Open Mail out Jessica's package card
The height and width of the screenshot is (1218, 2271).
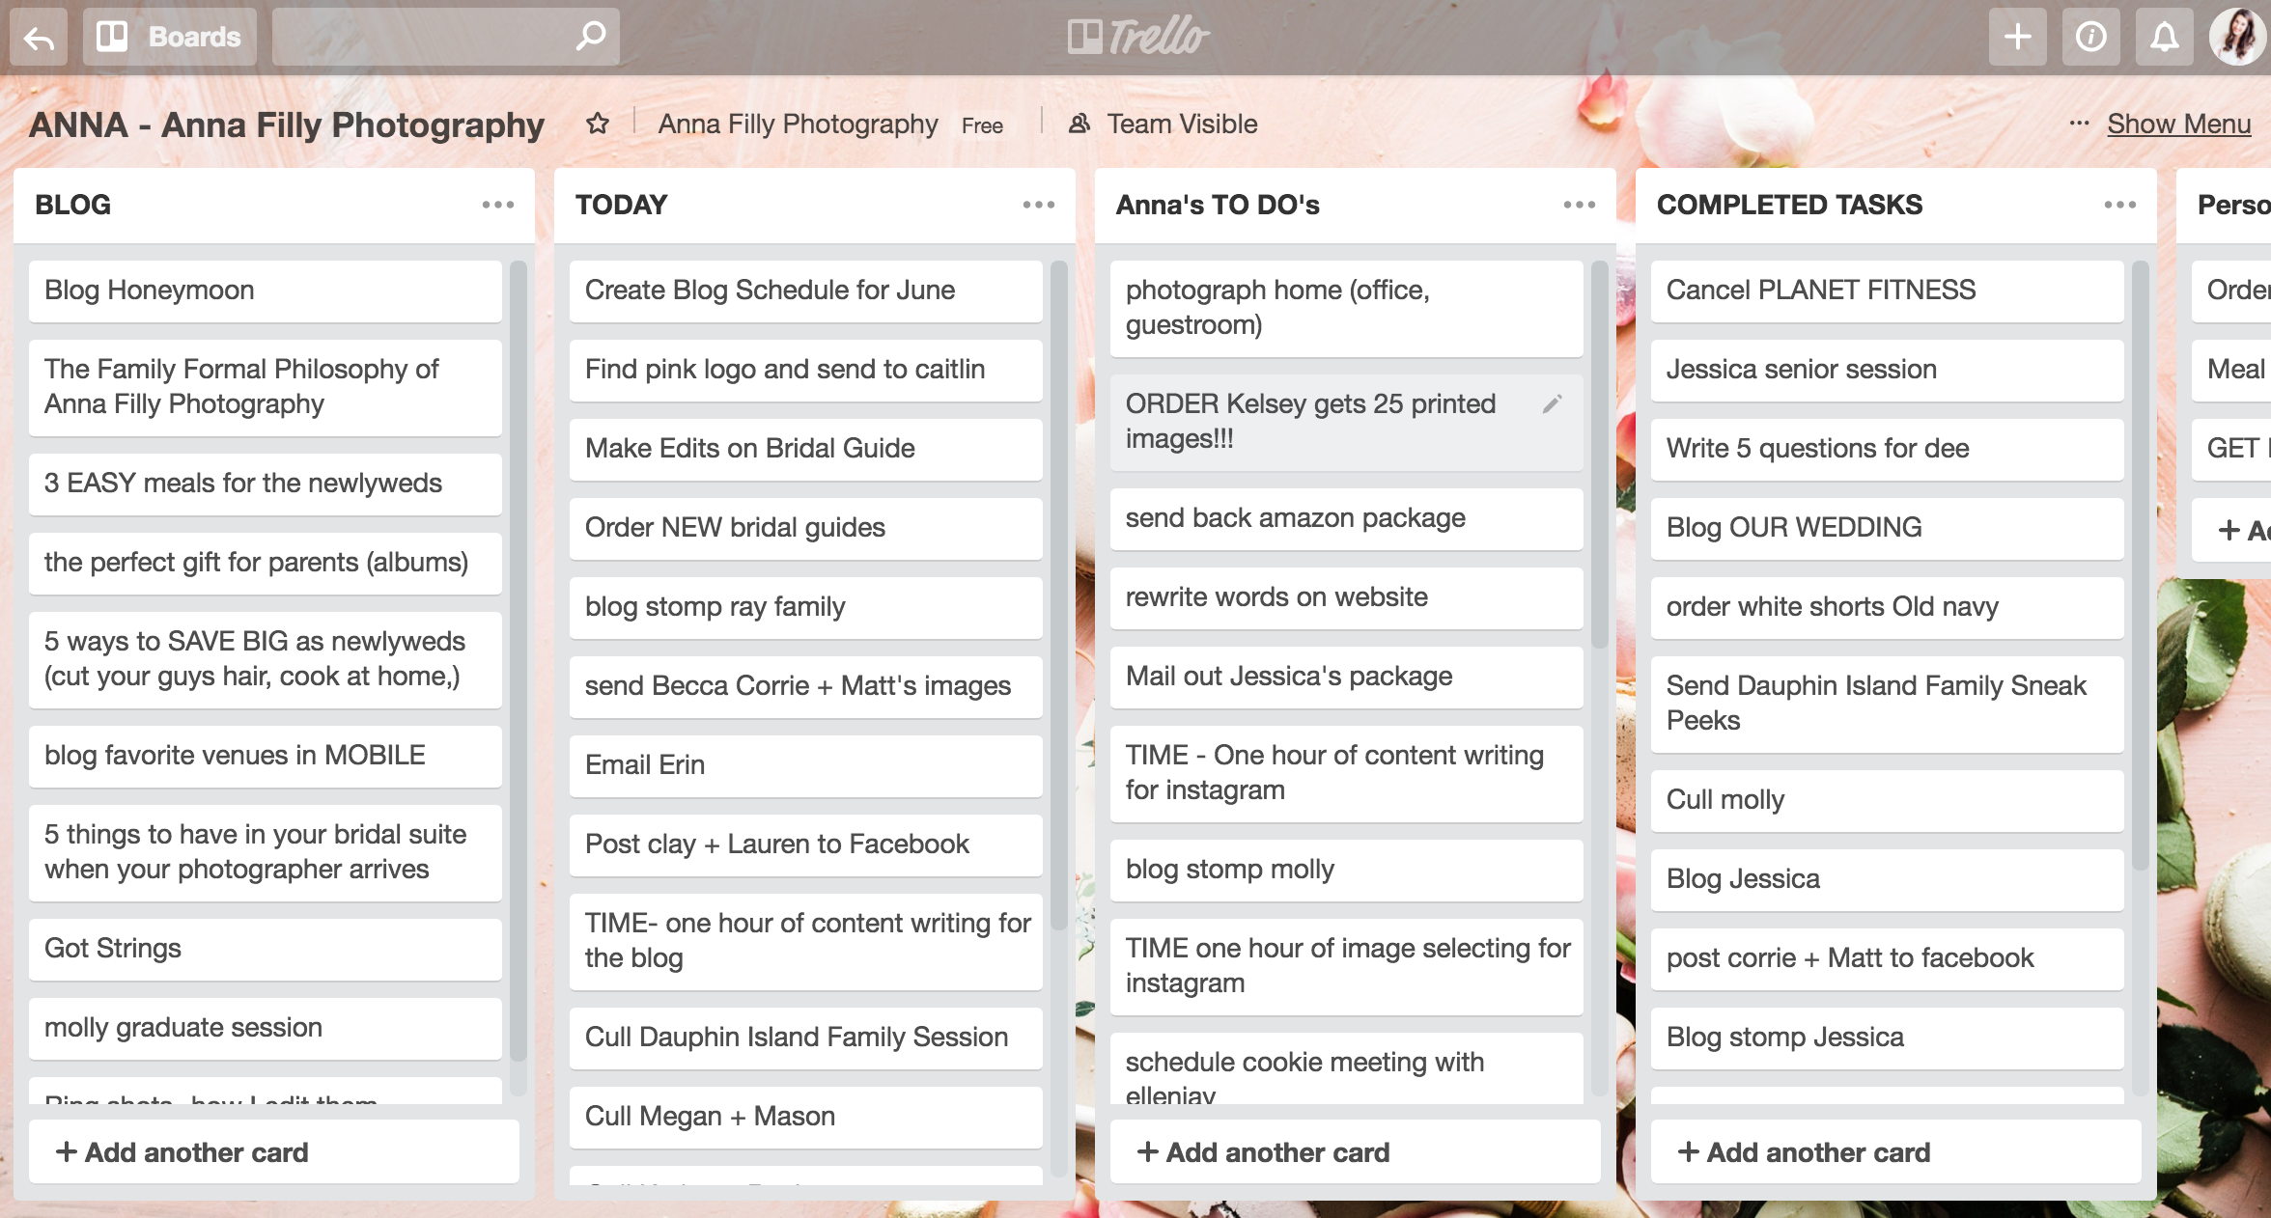click(1347, 677)
